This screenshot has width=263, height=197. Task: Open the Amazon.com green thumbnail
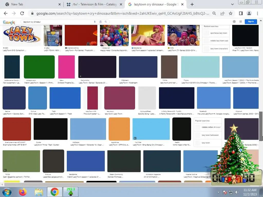pyautogui.click(x=39, y=67)
